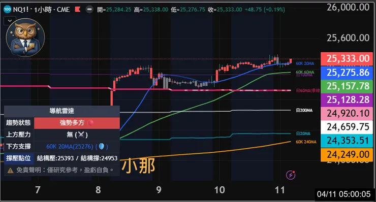Screen dimensions: 376x202
Task: Select the teal 24,353.51 price label
Action: pos(347,141)
